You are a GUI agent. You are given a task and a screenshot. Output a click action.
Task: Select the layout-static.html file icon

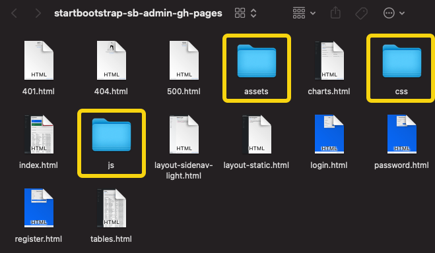point(257,134)
